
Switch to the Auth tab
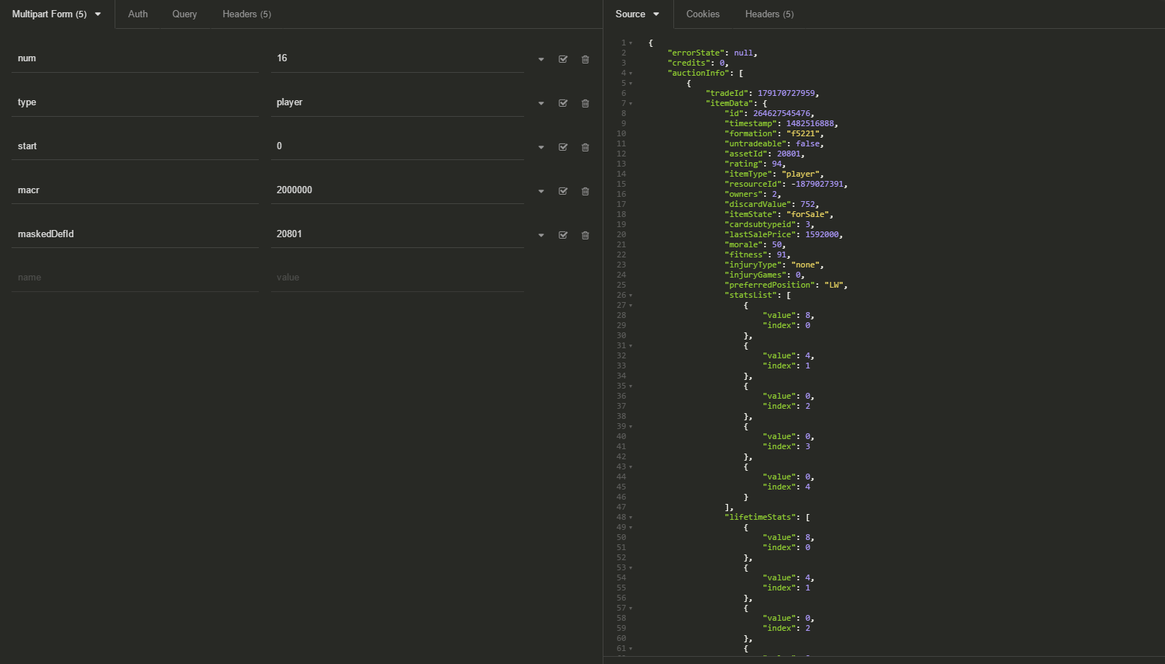pyautogui.click(x=138, y=14)
